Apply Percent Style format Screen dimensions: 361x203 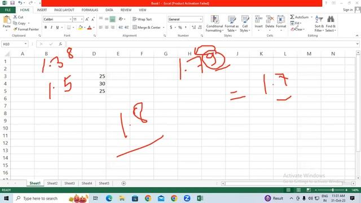pos(180,28)
